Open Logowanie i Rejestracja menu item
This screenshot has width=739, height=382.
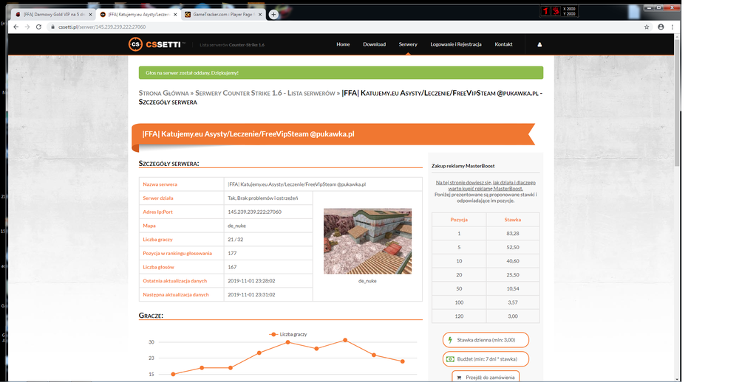[x=456, y=44]
